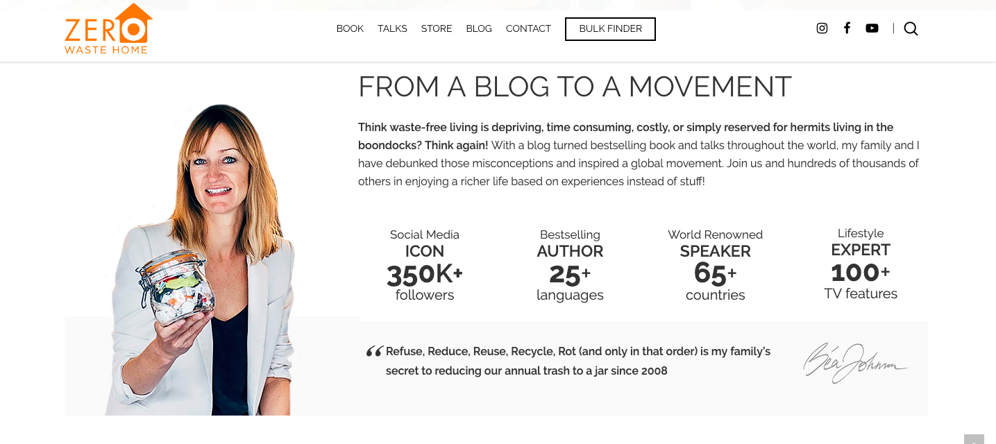Click the BULK FINDER button
Image resolution: width=996 pixels, height=444 pixels.
pos(610,29)
